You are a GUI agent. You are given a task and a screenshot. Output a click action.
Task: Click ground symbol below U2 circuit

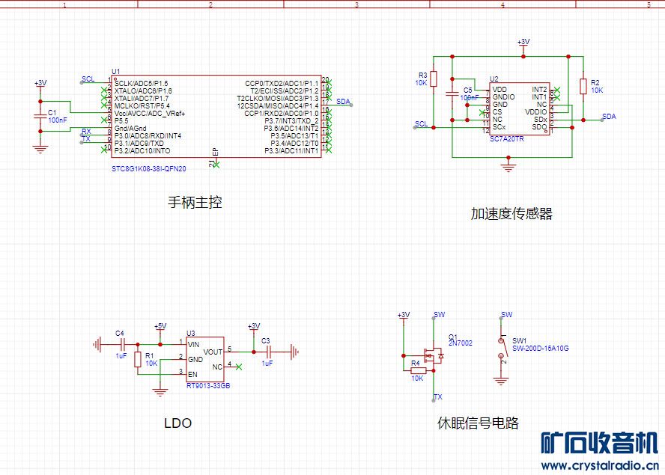click(x=508, y=168)
